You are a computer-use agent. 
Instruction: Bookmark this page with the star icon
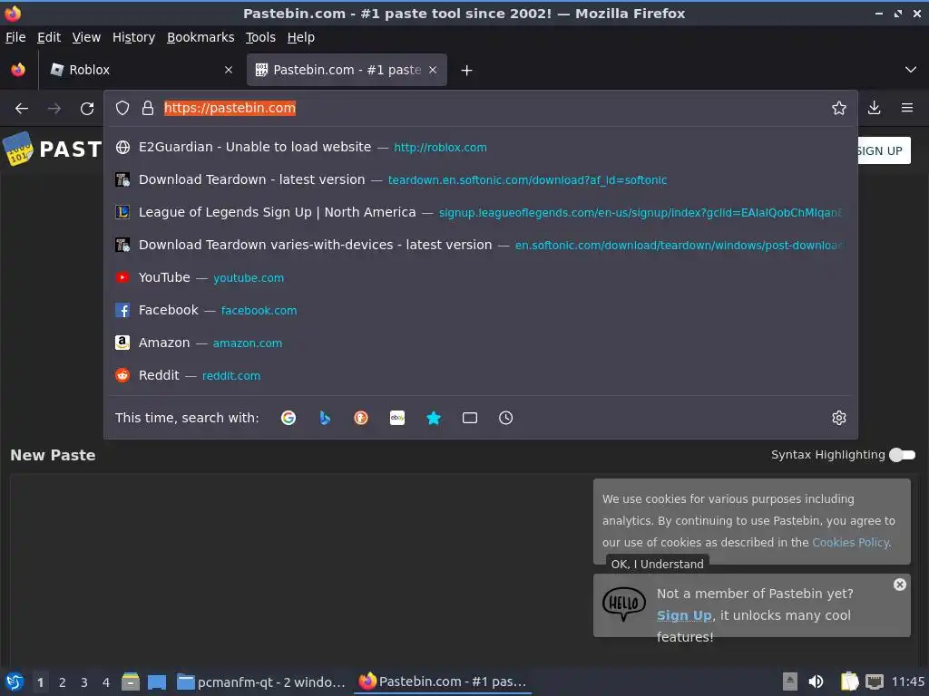pyautogui.click(x=839, y=108)
